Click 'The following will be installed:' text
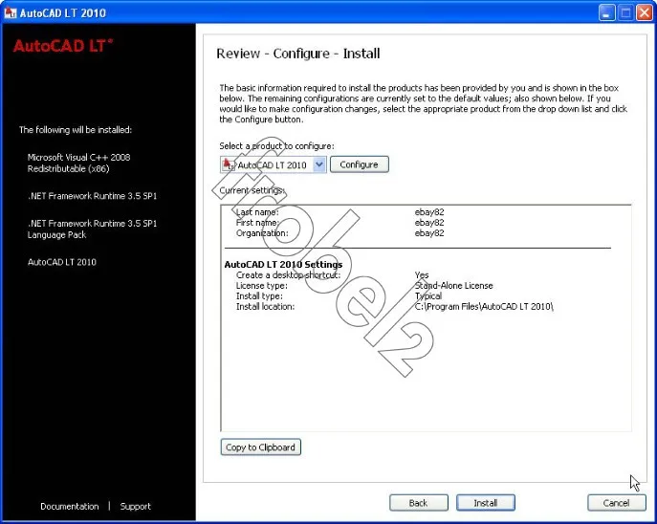The height and width of the screenshot is (524, 657). click(76, 130)
